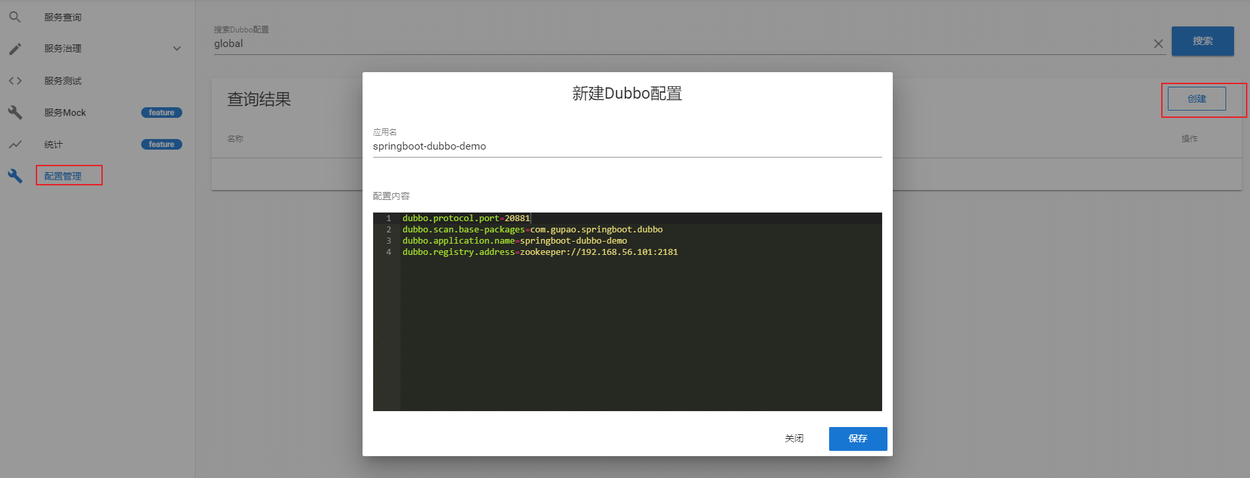Image resolution: width=1250 pixels, height=478 pixels.
Task: Click the 应用名 input field
Action: (626, 146)
